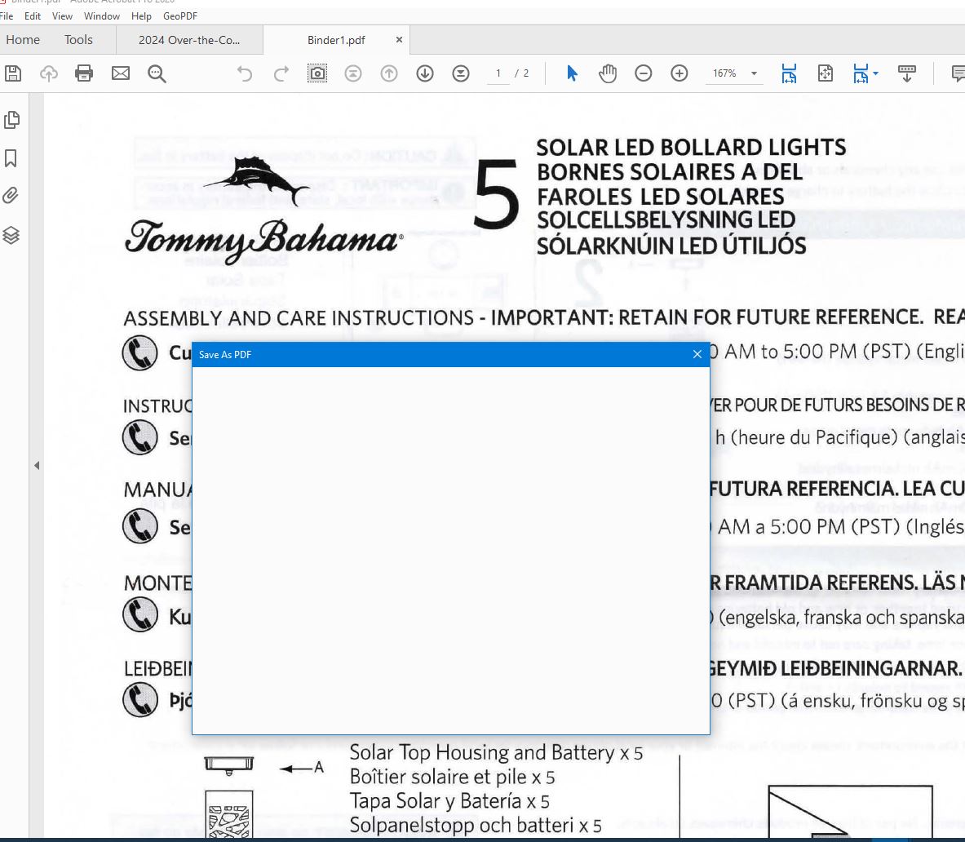Select the Hand tool
This screenshot has height=842, width=965.
pyautogui.click(x=608, y=73)
